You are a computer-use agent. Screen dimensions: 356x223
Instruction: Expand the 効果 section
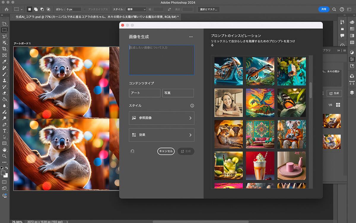click(x=162, y=135)
